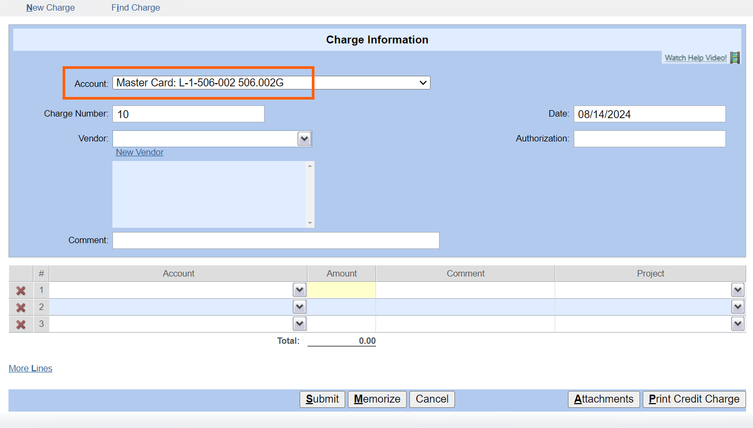Click the More Lines link

[x=30, y=368]
